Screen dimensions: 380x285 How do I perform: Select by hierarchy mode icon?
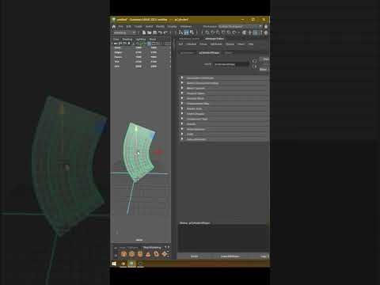pyautogui.click(x=180, y=32)
